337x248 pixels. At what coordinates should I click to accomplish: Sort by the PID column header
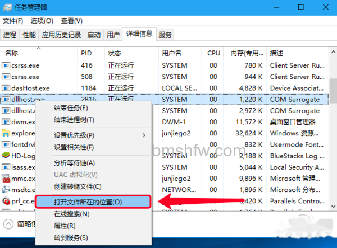[x=91, y=53]
